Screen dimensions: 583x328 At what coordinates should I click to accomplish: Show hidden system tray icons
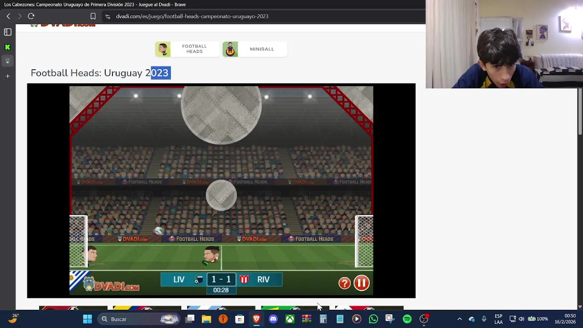point(460,319)
